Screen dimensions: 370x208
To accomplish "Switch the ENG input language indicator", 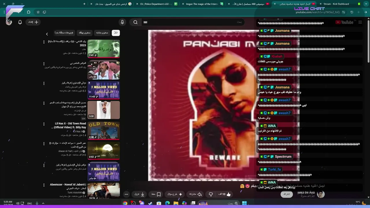I will coord(30,203).
